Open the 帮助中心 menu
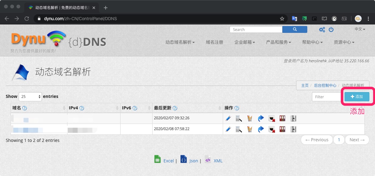Viewport: 375px width, 176px height. click(312, 42)
